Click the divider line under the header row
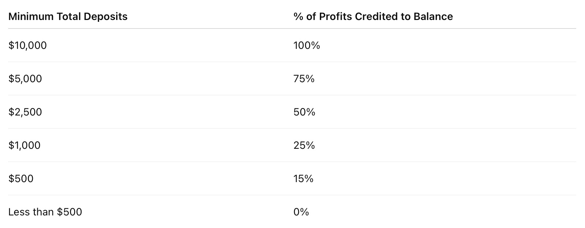Screen dimensions: 585x228 (292, 28)
